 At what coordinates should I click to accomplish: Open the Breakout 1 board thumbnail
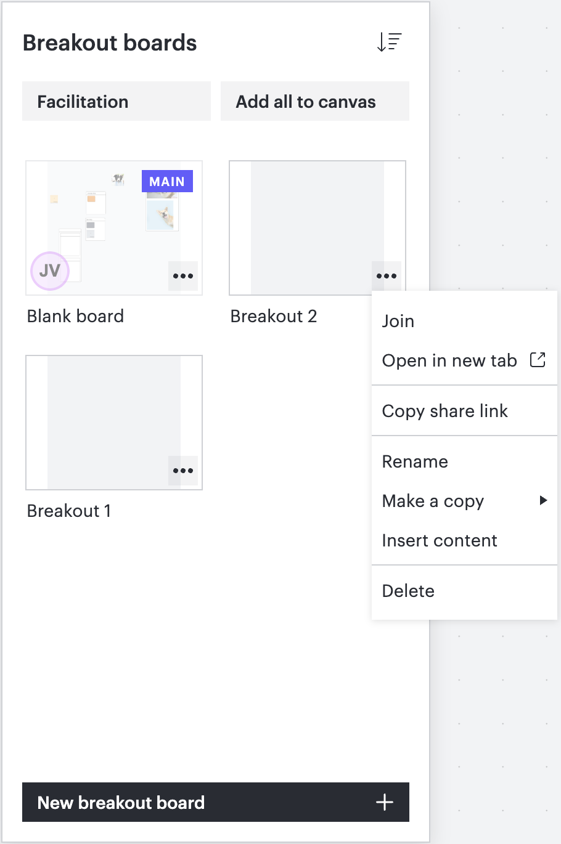click(x=114, y=423)
